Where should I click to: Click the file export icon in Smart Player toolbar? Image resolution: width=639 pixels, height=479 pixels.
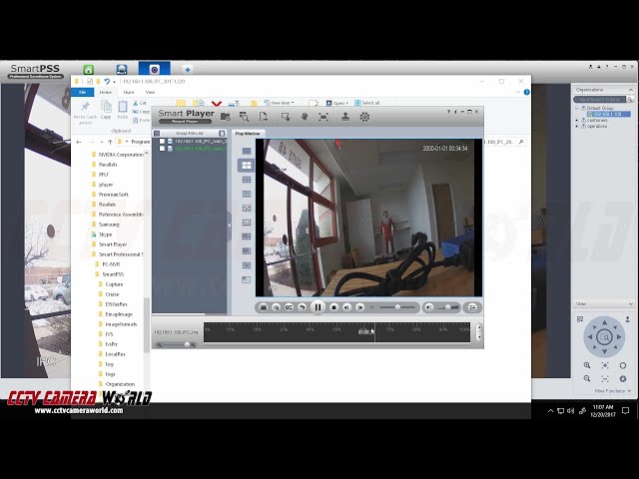pyautogui.click(x=264, y=117)
